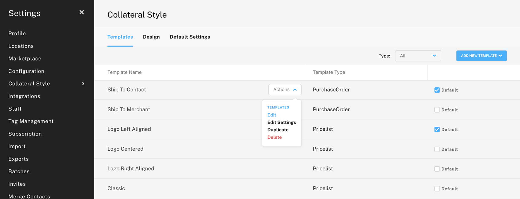Open Tag Management in the sidebar

pyautogui.click(x=31, y=121)
